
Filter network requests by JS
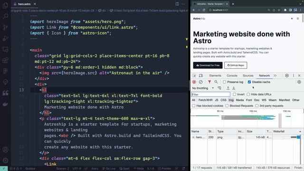click(217, 100)
